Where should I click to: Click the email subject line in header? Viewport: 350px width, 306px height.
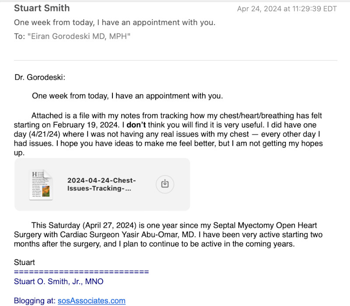coord(115,22)
